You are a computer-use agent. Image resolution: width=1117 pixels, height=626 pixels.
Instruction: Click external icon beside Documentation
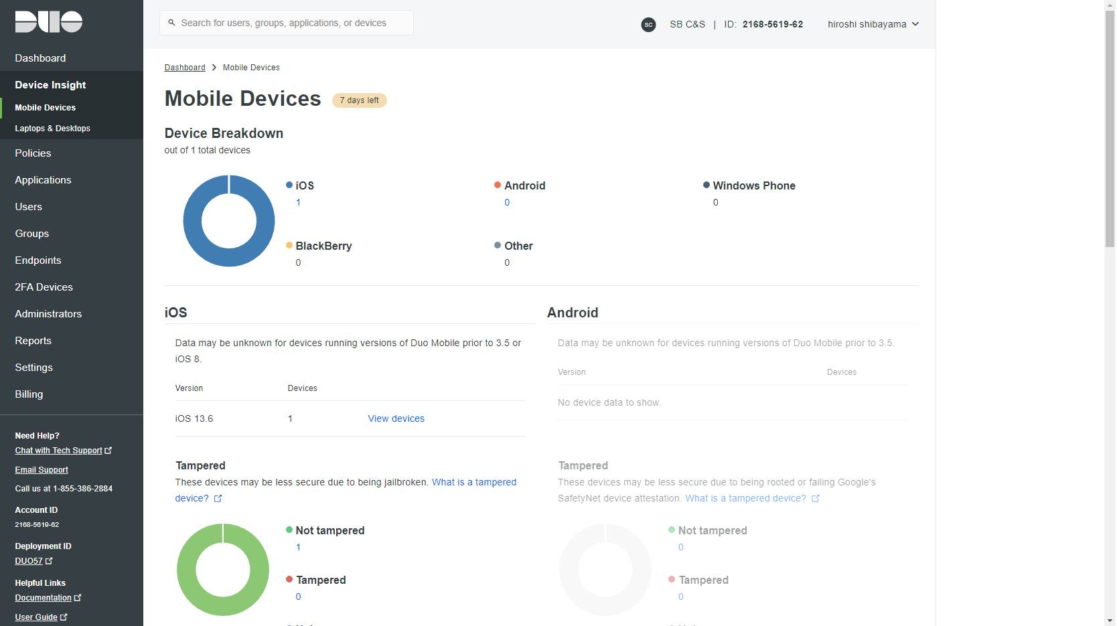78,598
